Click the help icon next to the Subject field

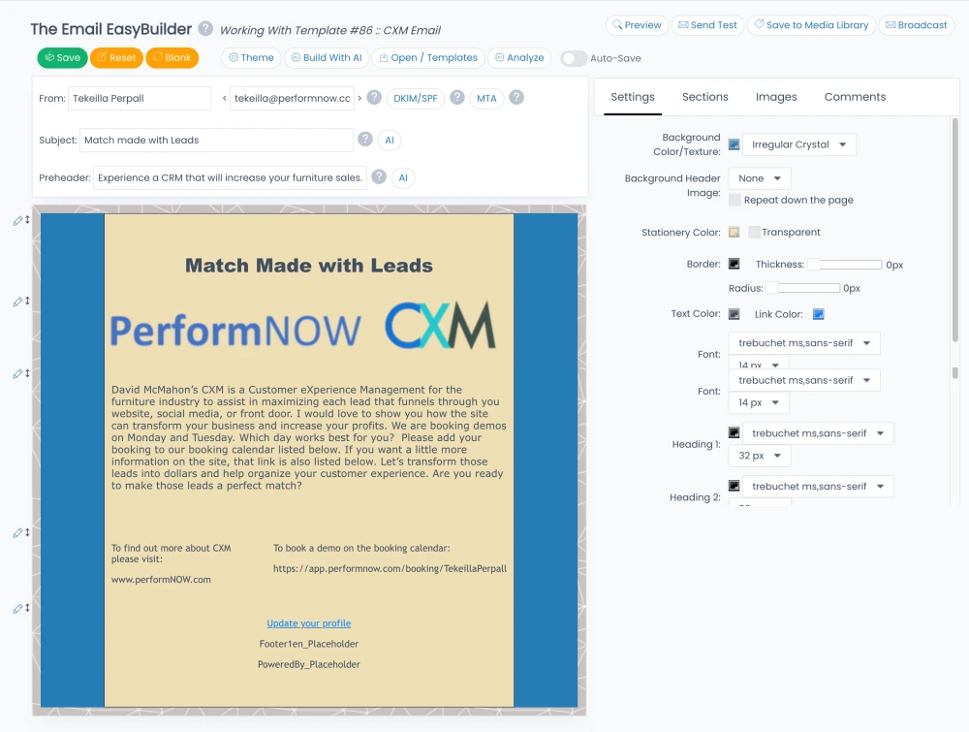(365, 140)
